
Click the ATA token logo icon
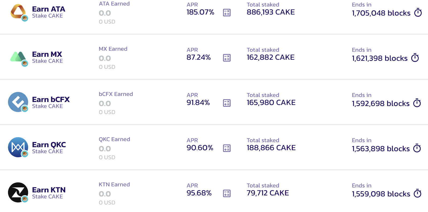click(18, 12)
